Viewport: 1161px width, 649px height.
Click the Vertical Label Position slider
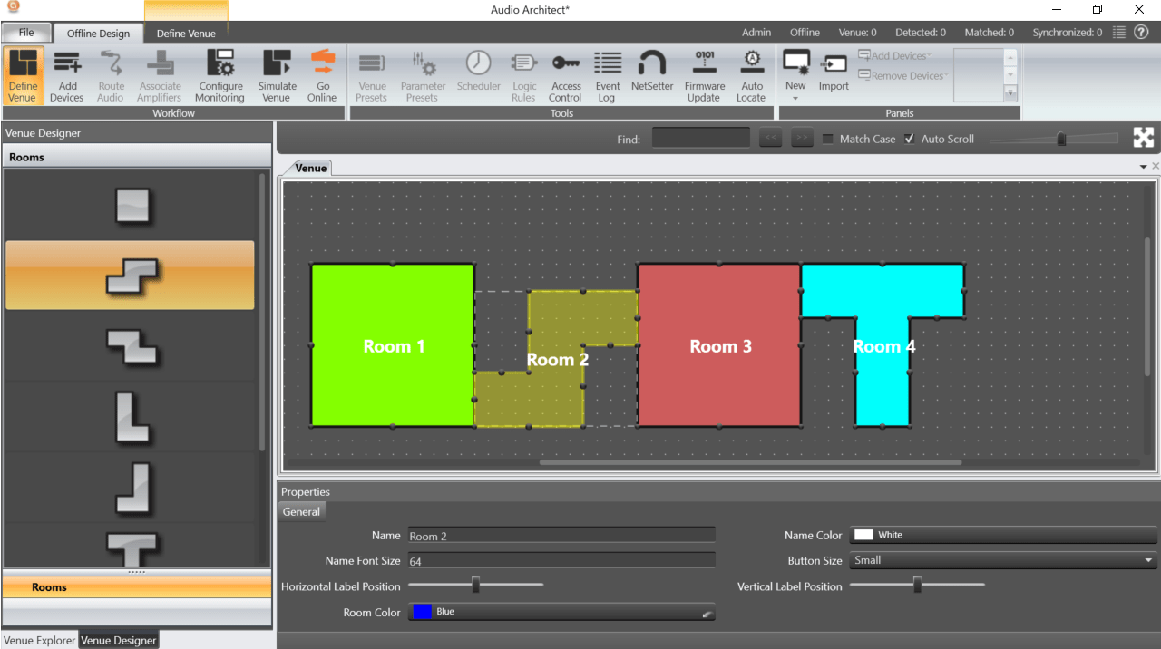tap(917, 586)
